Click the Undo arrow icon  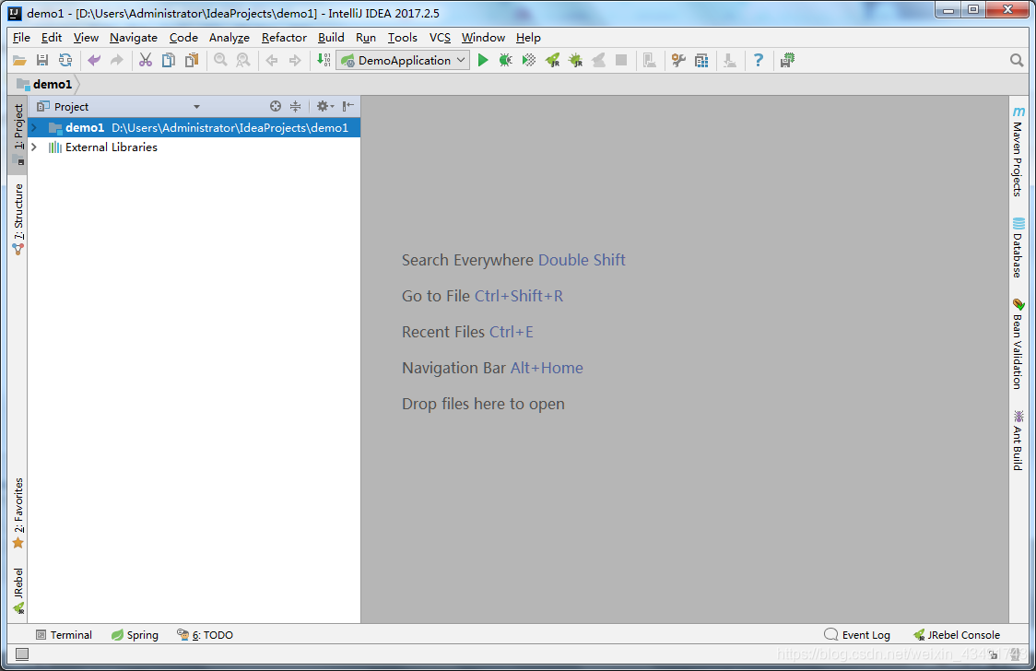click(x=94, y=61)
